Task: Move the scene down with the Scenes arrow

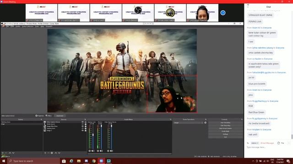Action: pos(13,153)
